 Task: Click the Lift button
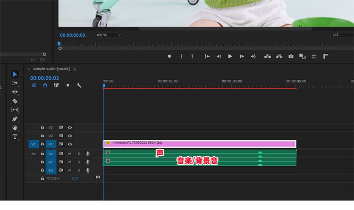268,56
